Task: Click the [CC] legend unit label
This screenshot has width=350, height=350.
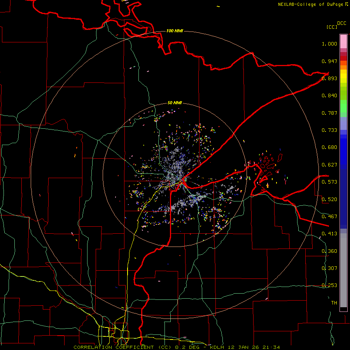Action: [x=332, y=27]
